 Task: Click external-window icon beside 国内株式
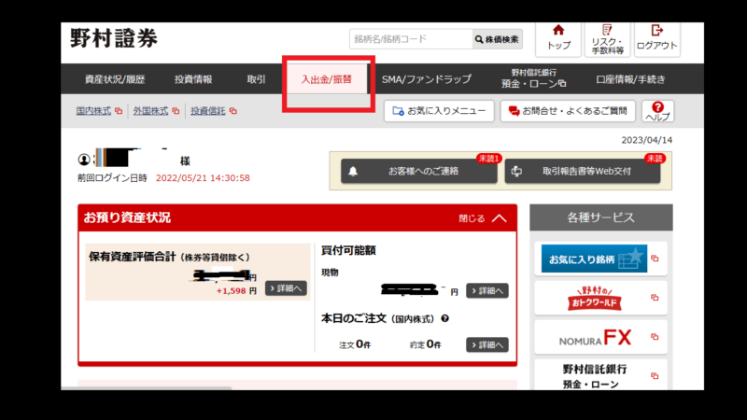pos(119,111)
